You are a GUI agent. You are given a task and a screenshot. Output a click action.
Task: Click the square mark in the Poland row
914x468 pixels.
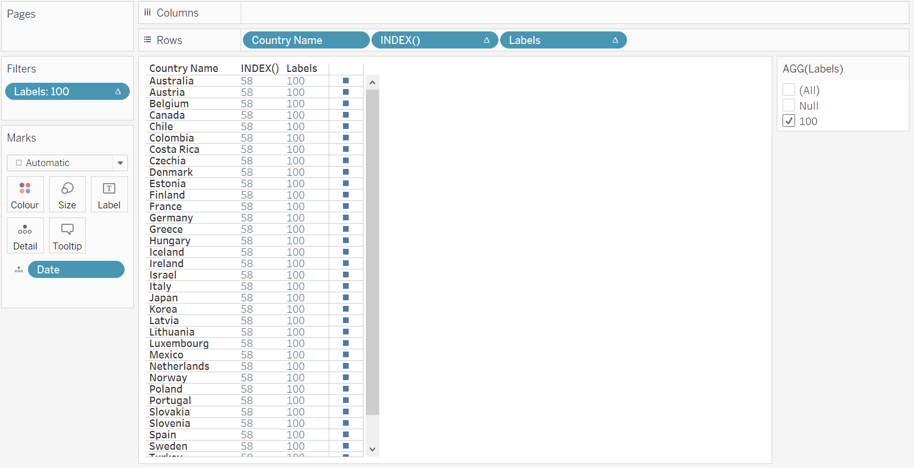tap(346, 389)
